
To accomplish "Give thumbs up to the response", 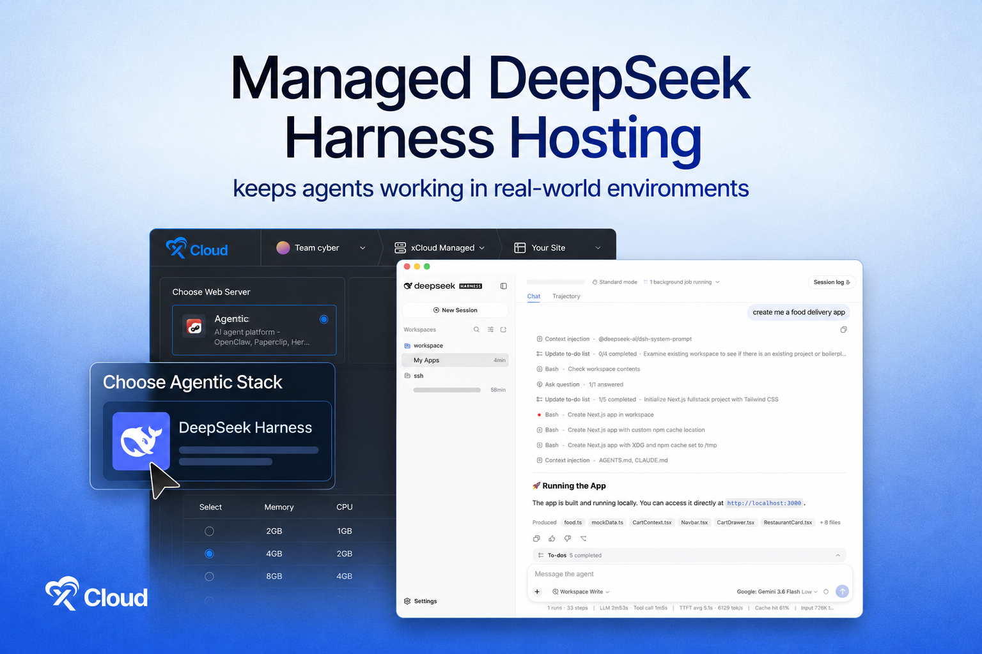I will click(x=552, y=538).
